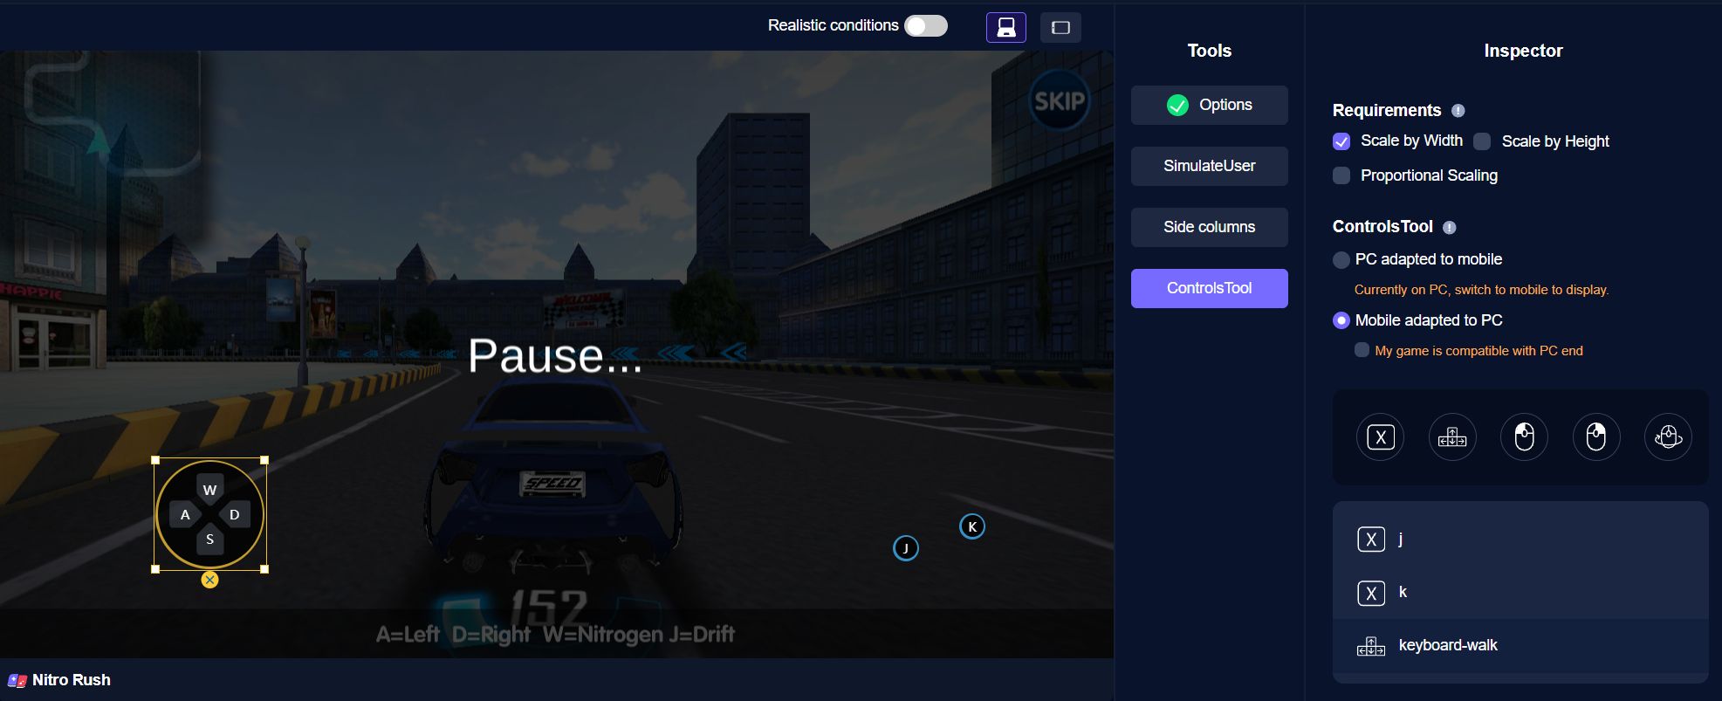
Task: Select PC adapted to mobile radio
Action: click(x=1341, y=259)
